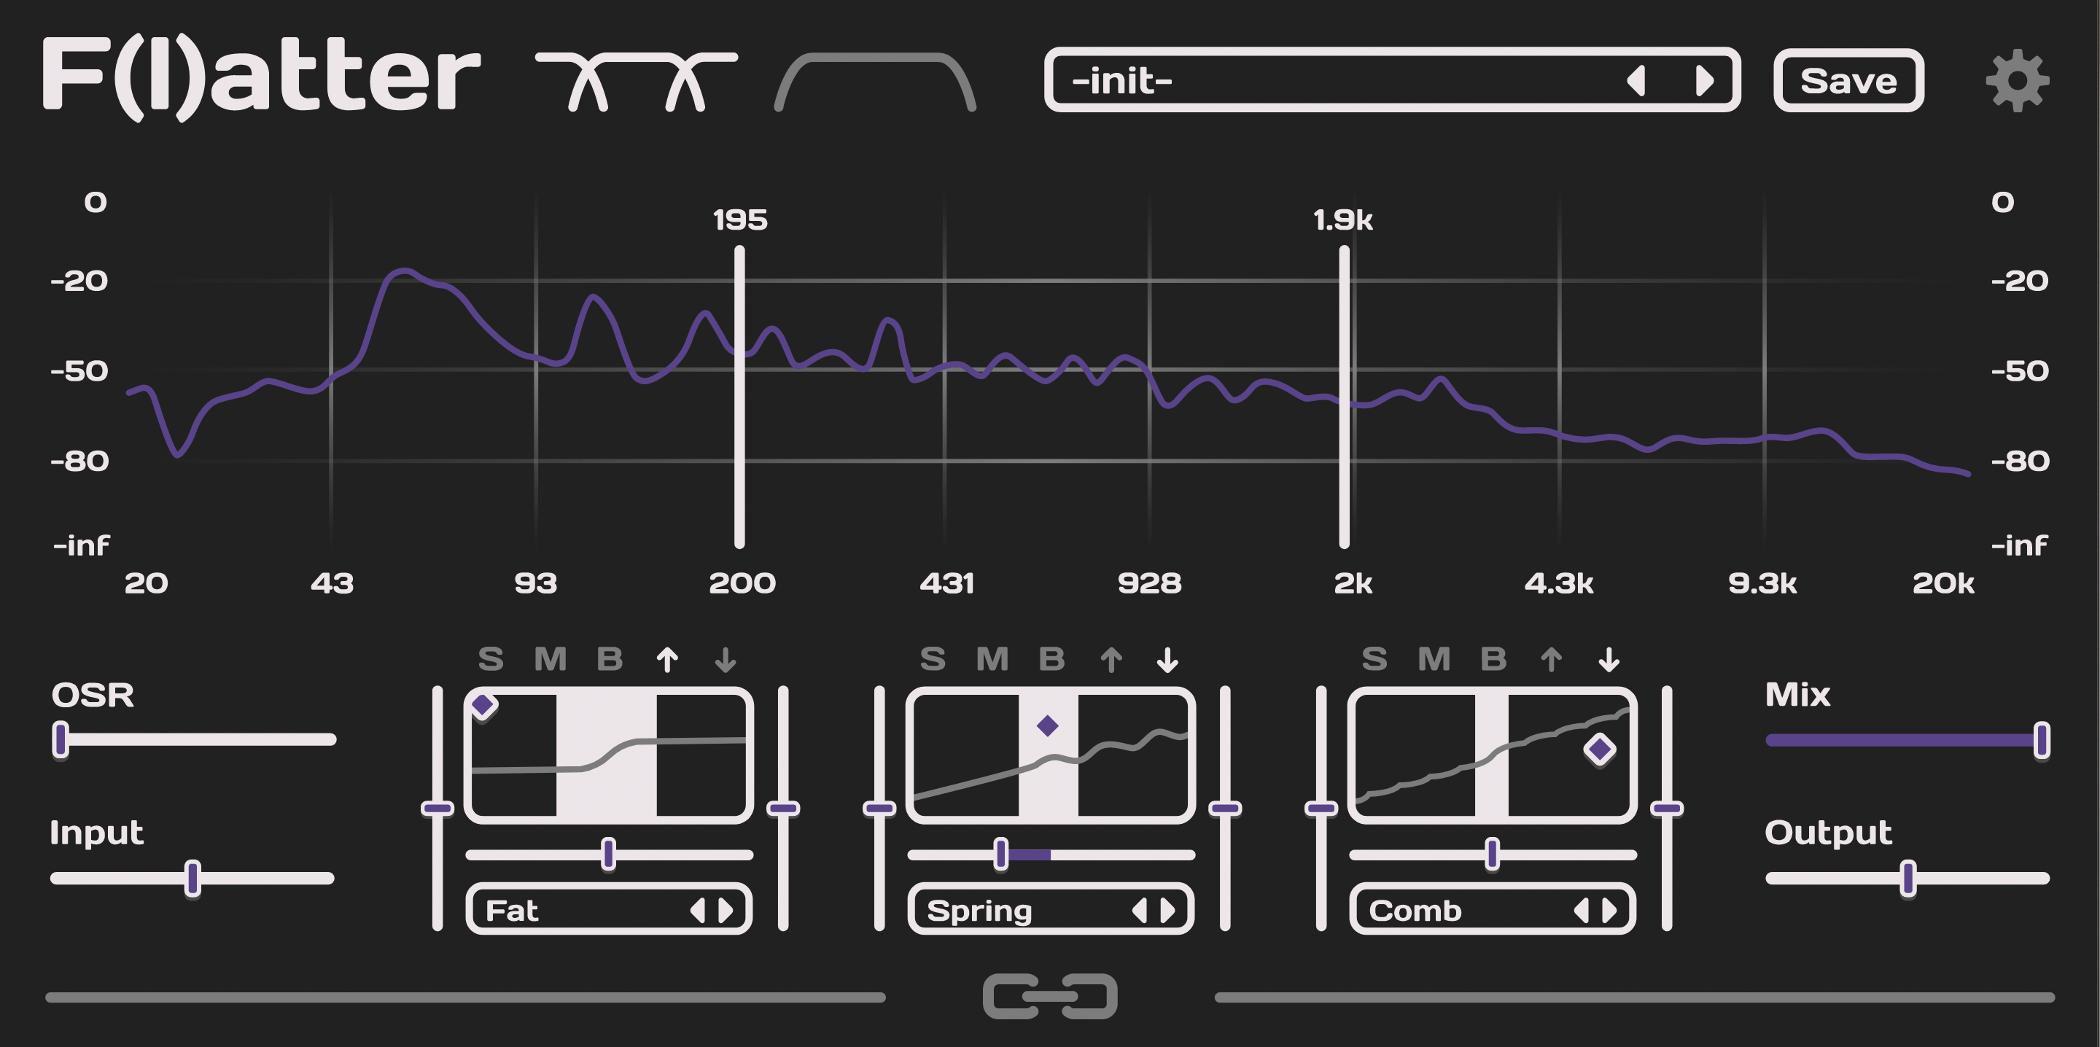Image resolution: width=2100 pixels, height=1047 pixels.
Task: Mute the Spring band with M
Action: 992,659
